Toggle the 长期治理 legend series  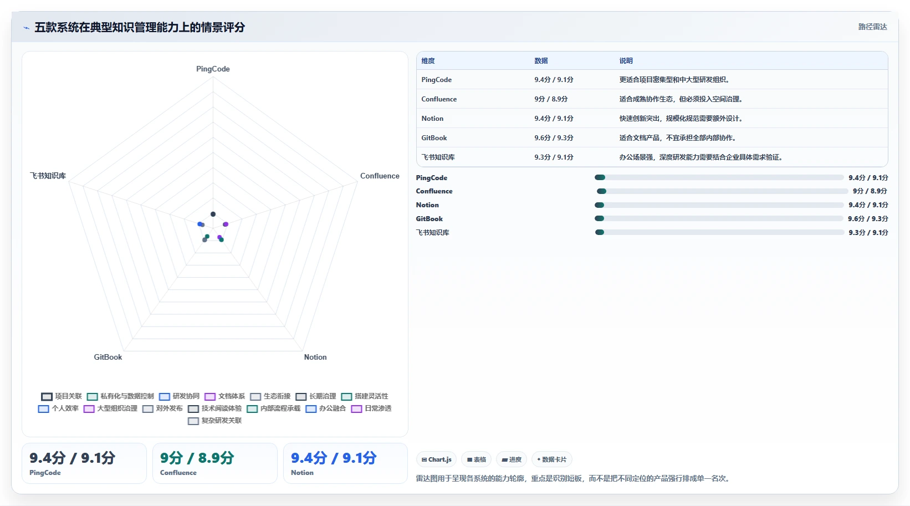315,396
